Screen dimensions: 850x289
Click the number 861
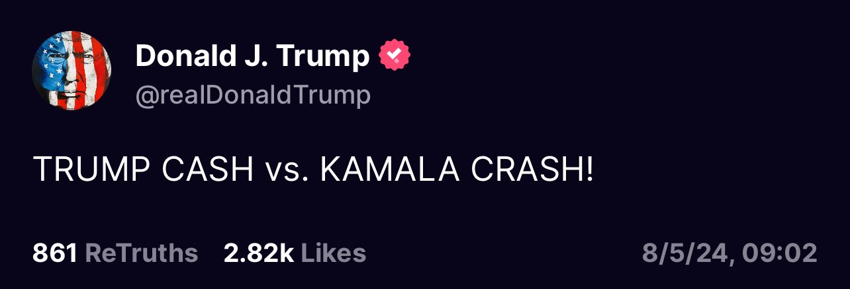point(56,253)
